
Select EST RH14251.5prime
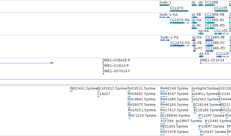129,113
